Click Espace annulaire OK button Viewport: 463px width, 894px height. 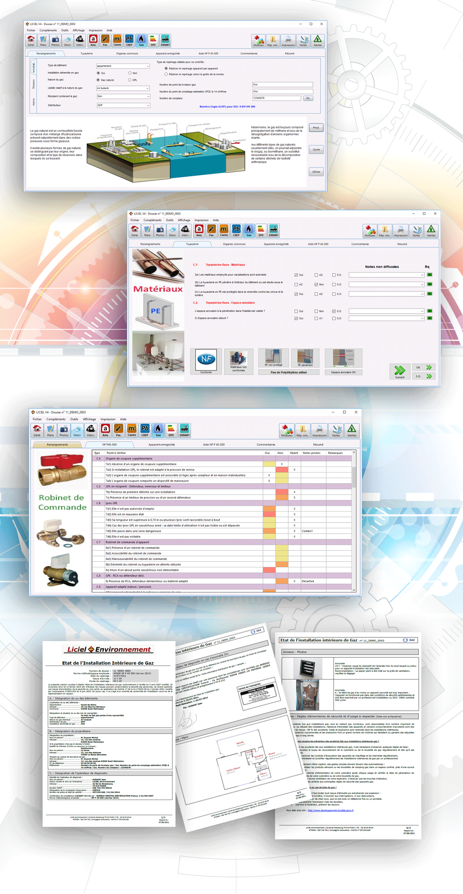pos(344,372)
